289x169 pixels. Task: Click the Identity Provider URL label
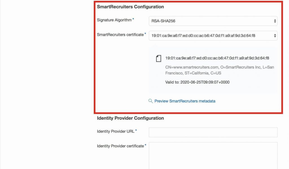coord(116,131)
